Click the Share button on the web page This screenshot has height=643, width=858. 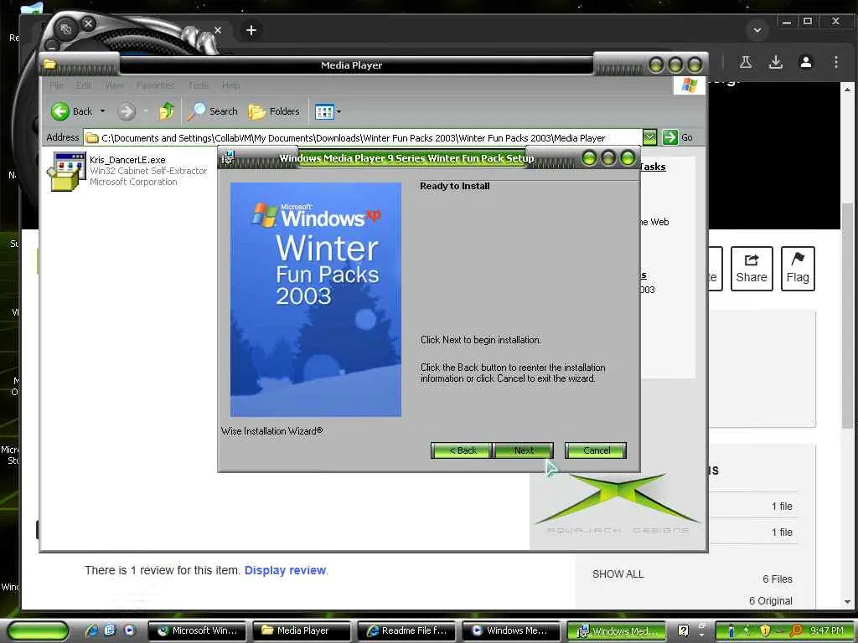752,269
